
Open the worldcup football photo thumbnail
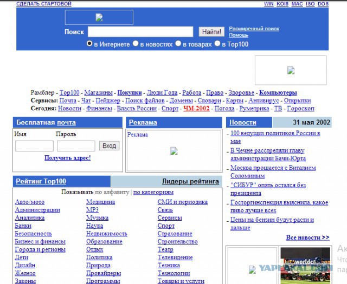coord(305,266)
